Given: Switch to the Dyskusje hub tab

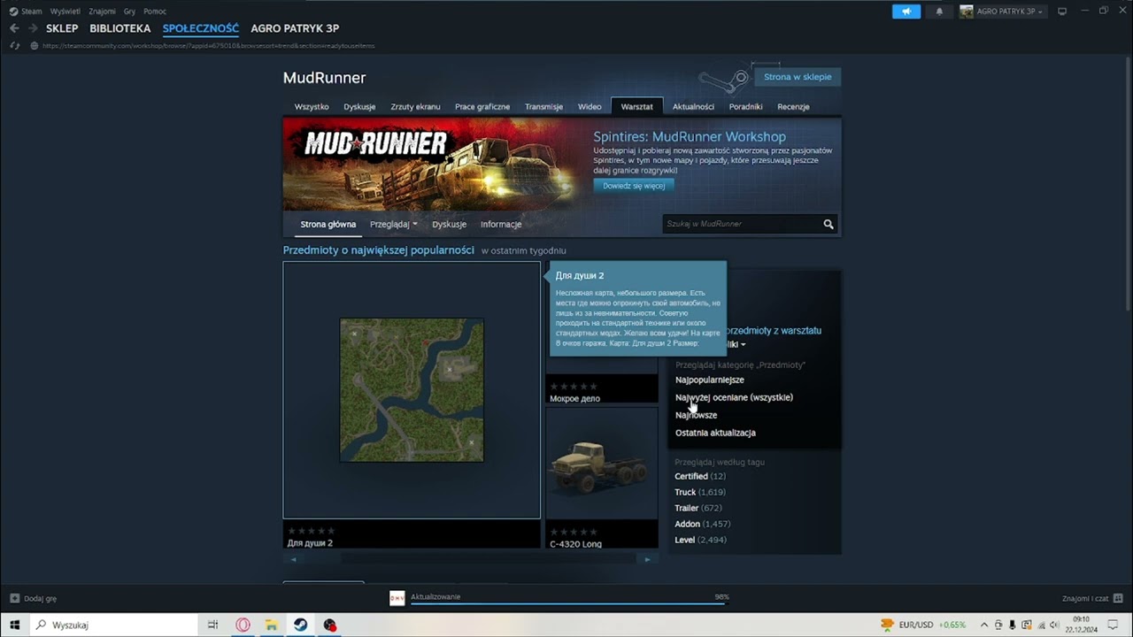Looking at the screenshot, I should click(359, 106).
